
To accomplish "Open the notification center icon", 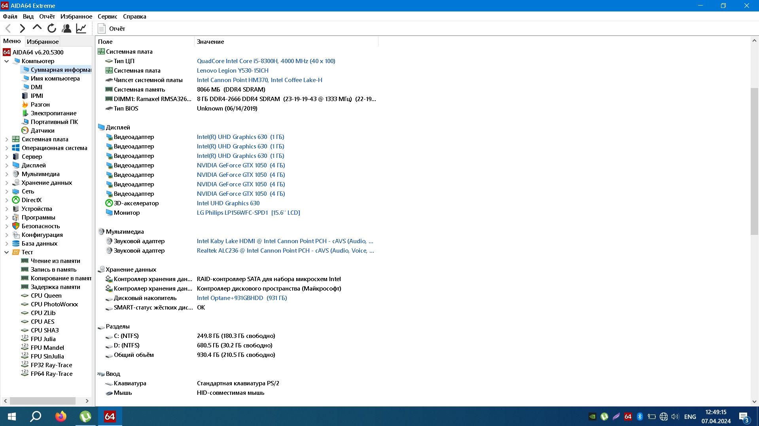I will [x=744, y=417].
